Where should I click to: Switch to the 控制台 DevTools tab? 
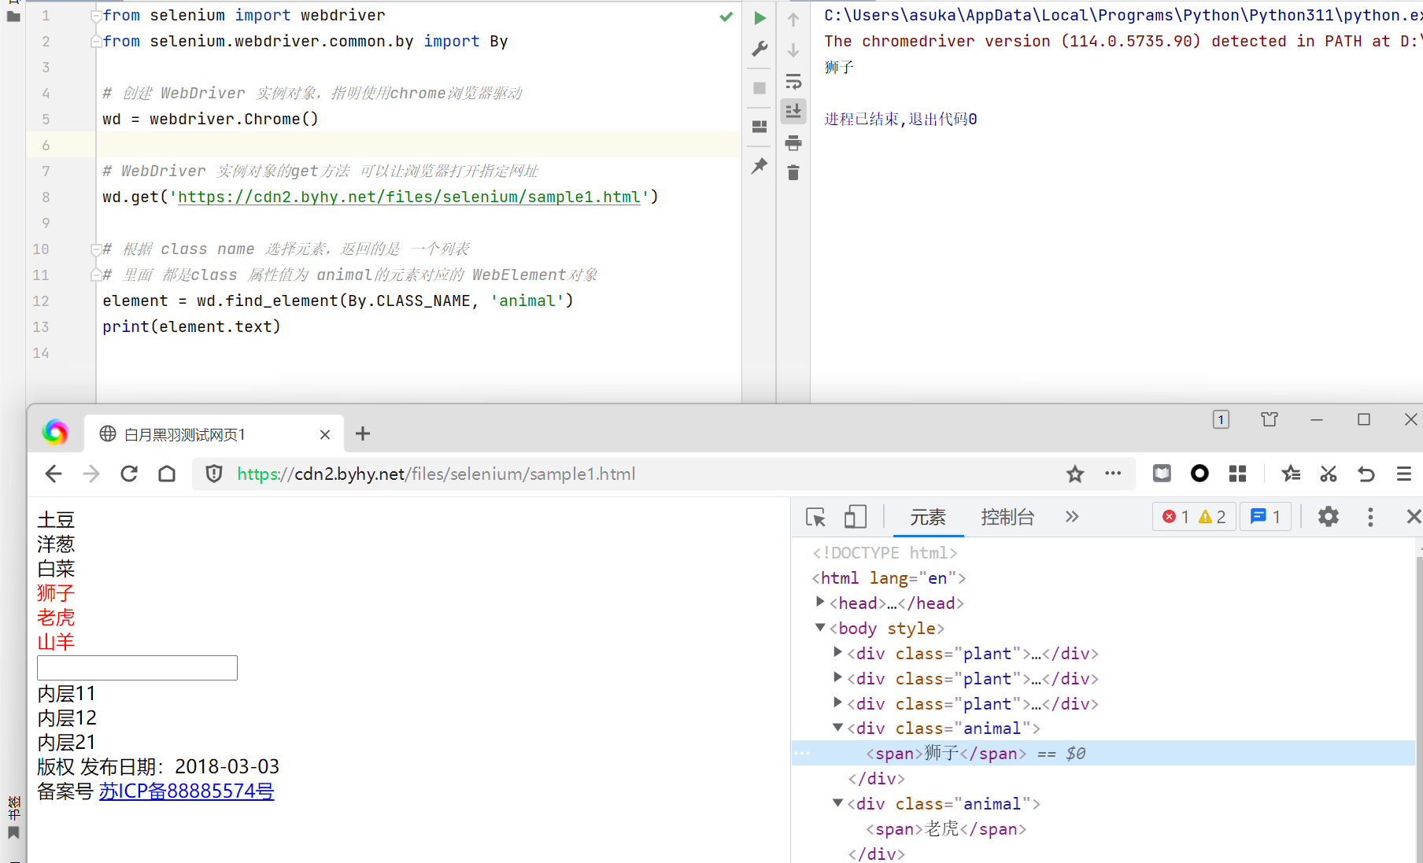coord(1007,517)
